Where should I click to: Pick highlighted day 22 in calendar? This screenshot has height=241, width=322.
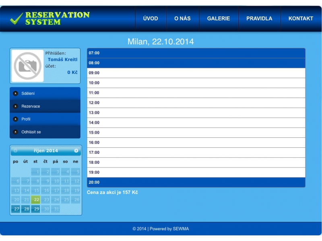click(x=36, y=200)
